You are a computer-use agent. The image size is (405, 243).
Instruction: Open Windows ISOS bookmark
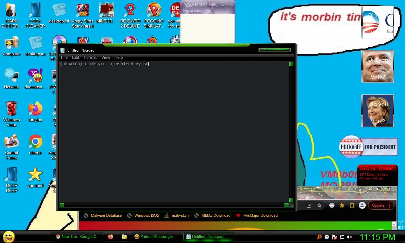pyautogui.click(x=143, y=215)
